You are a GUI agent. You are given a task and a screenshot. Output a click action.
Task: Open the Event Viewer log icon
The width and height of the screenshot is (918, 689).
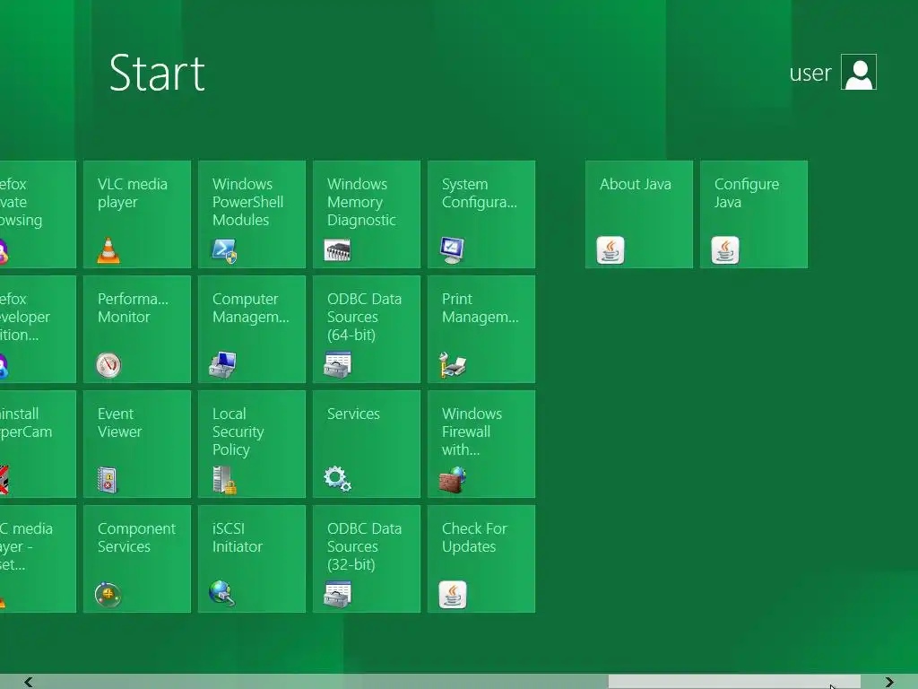click(x=108, y=480)
